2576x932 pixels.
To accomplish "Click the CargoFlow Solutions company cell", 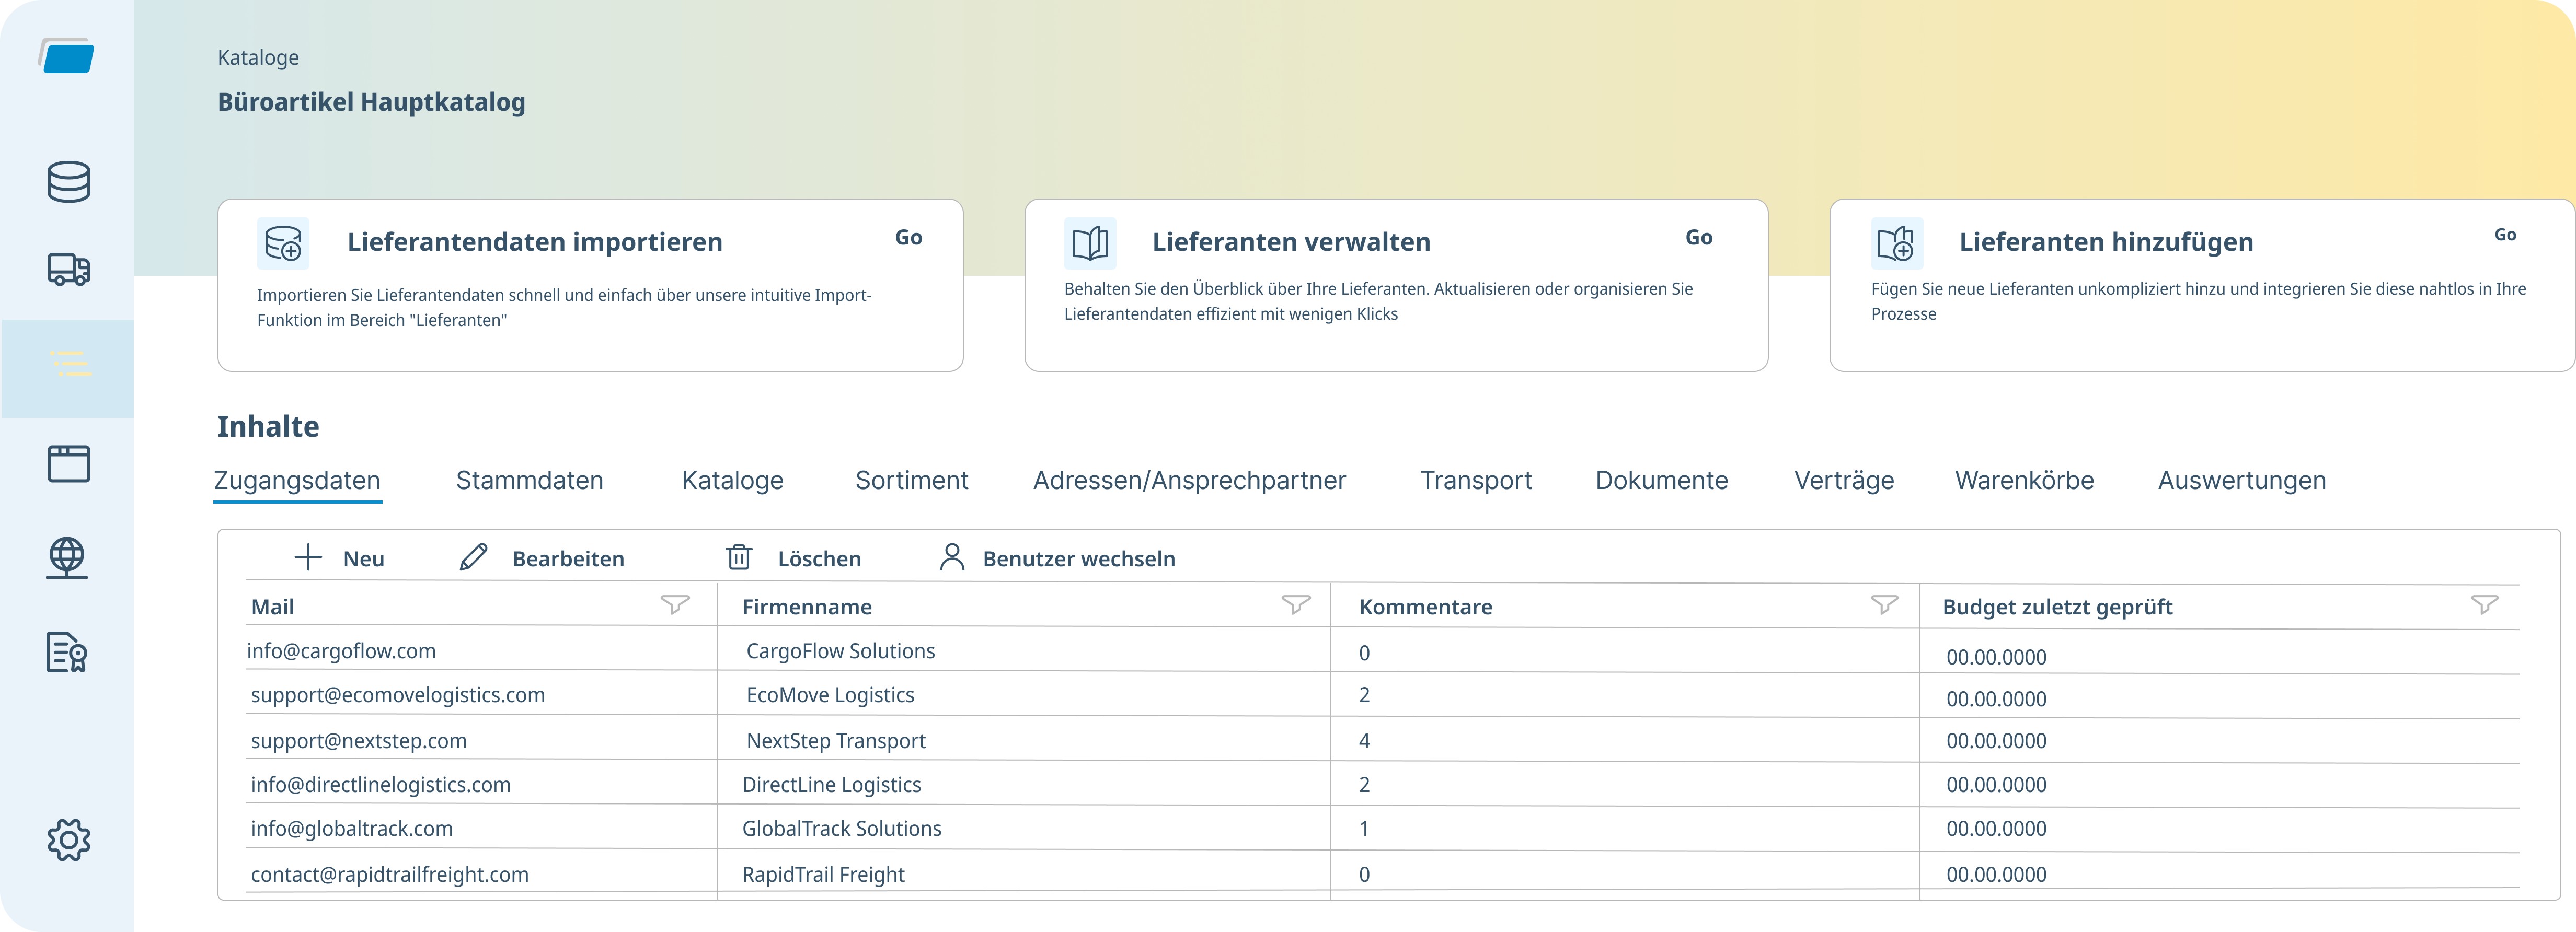I will [840, 651].
